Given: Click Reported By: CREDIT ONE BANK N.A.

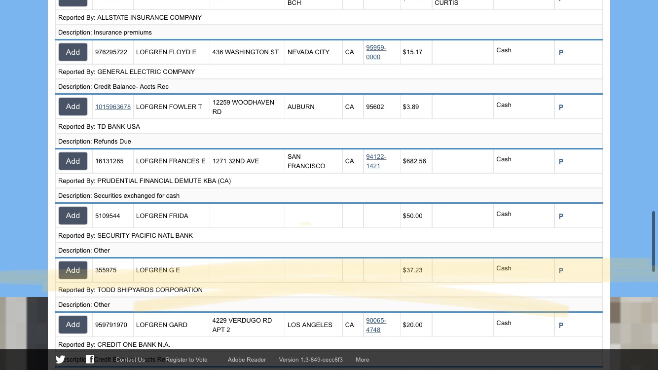Looking at the screenshot, I should pos(114,344).
